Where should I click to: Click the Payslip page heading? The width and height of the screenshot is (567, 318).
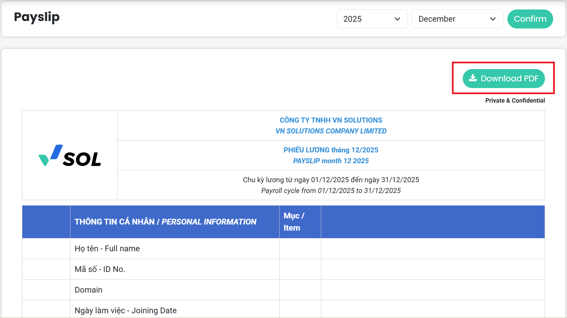(x=37, y=17)
